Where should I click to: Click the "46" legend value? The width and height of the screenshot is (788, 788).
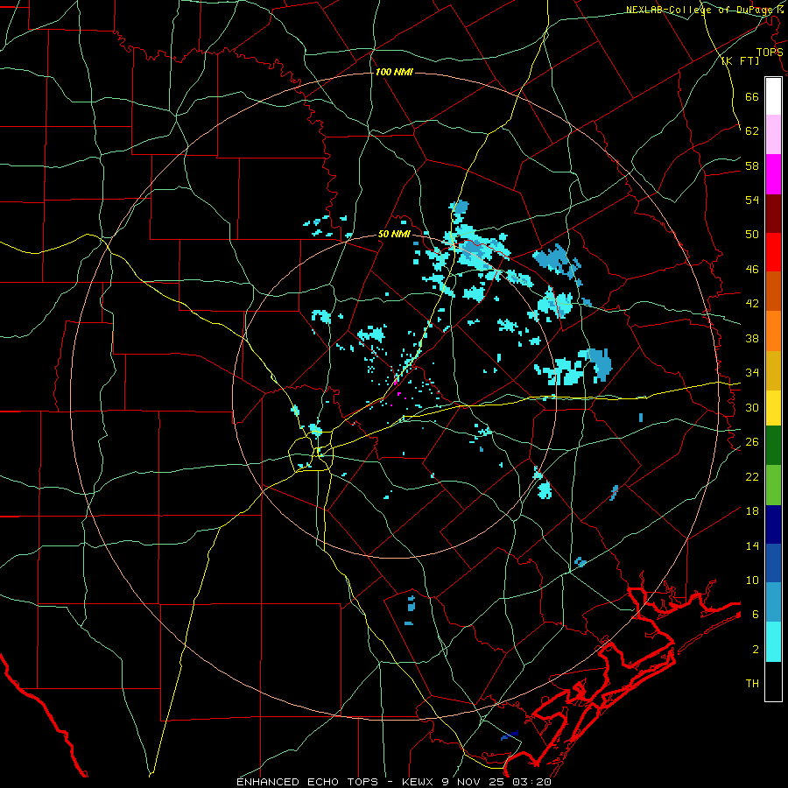[x=752, y=269]
